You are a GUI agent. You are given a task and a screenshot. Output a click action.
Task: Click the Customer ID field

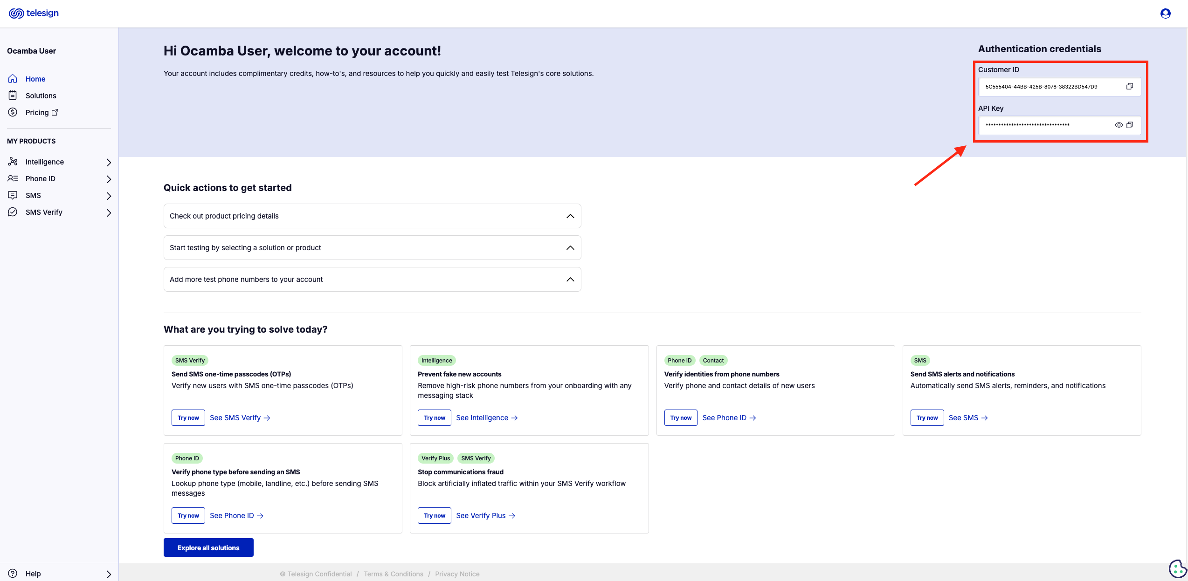(1059, 86)
